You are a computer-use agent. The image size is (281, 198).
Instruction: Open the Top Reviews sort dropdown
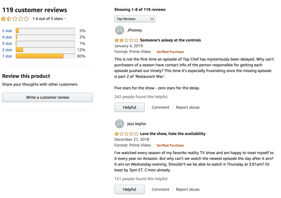[135, 19]
